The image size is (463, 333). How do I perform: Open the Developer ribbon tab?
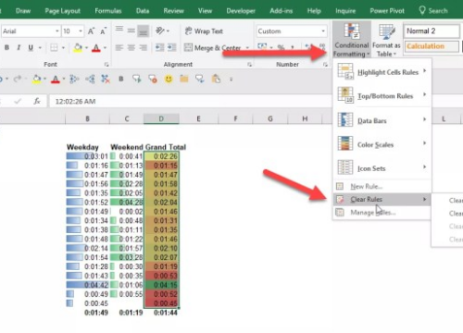(x=241, y=11)
